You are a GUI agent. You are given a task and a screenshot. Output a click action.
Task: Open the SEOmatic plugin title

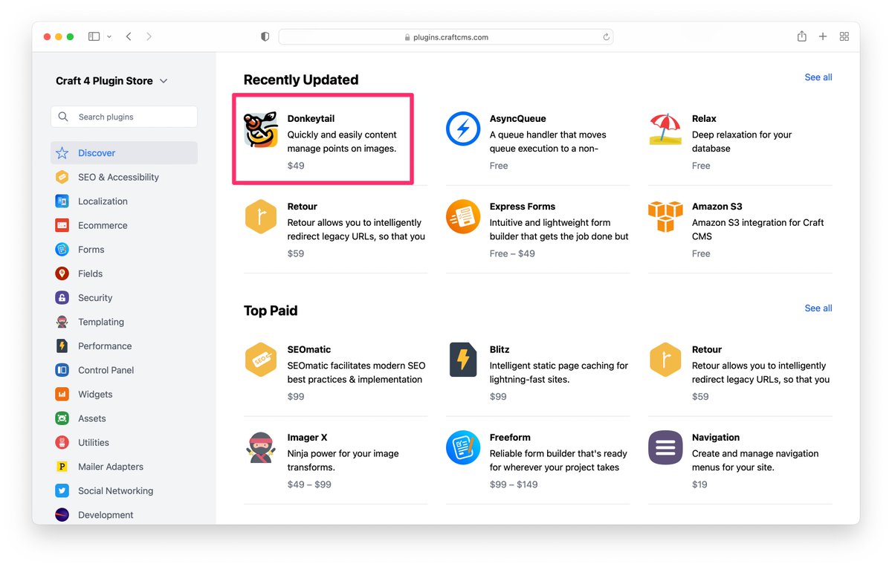tap(309, 349)
